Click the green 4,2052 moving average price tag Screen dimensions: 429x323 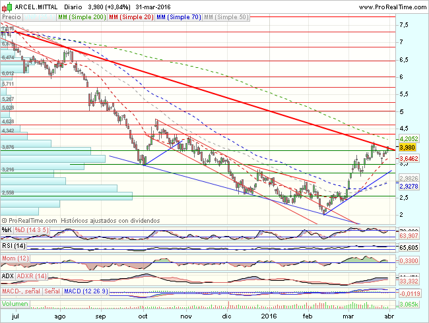coord(410,139)
